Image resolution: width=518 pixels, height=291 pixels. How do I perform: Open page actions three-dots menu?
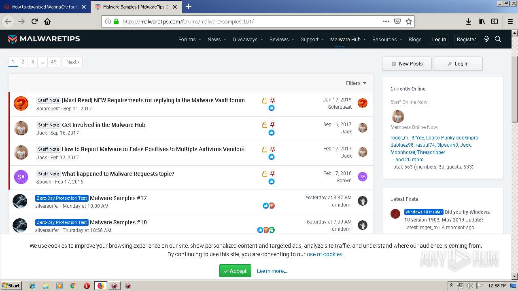coord(386,21)
